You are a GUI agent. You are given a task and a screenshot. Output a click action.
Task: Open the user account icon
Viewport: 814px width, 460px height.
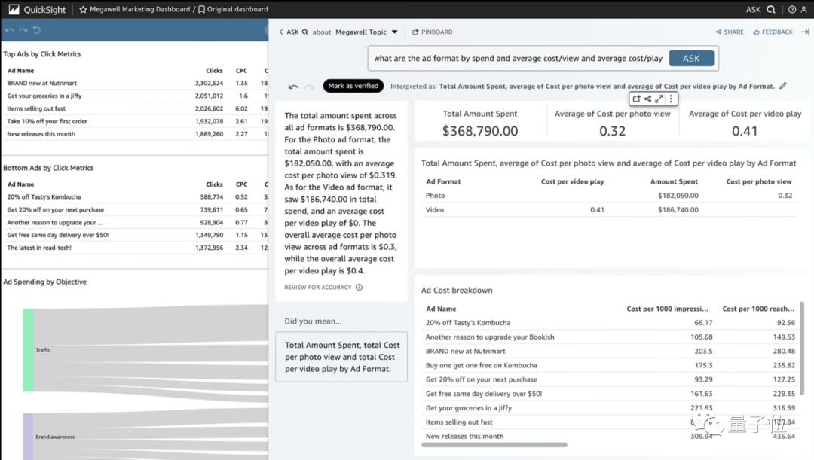(x=805, y=9)
